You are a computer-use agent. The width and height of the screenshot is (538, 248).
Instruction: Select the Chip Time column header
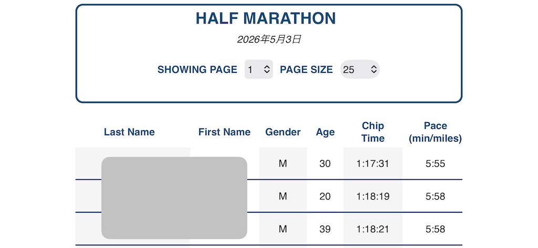373,132
